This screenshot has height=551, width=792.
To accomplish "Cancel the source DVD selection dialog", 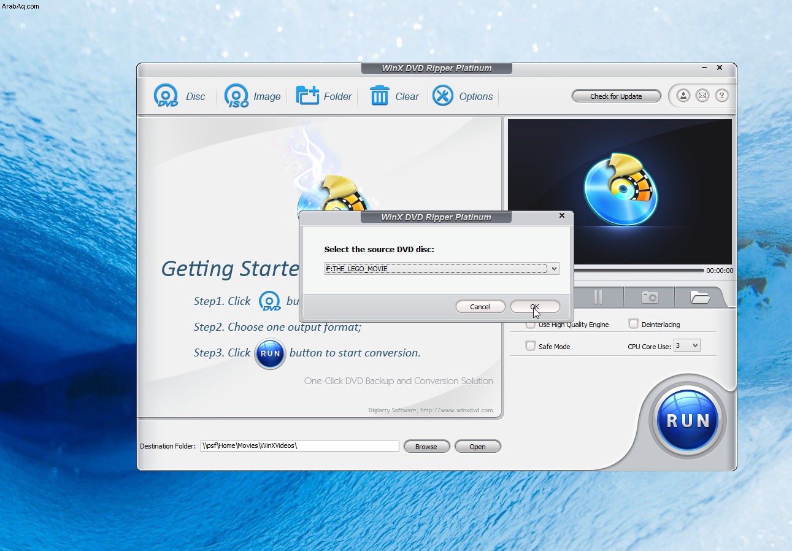I will [x=480, y=307].
